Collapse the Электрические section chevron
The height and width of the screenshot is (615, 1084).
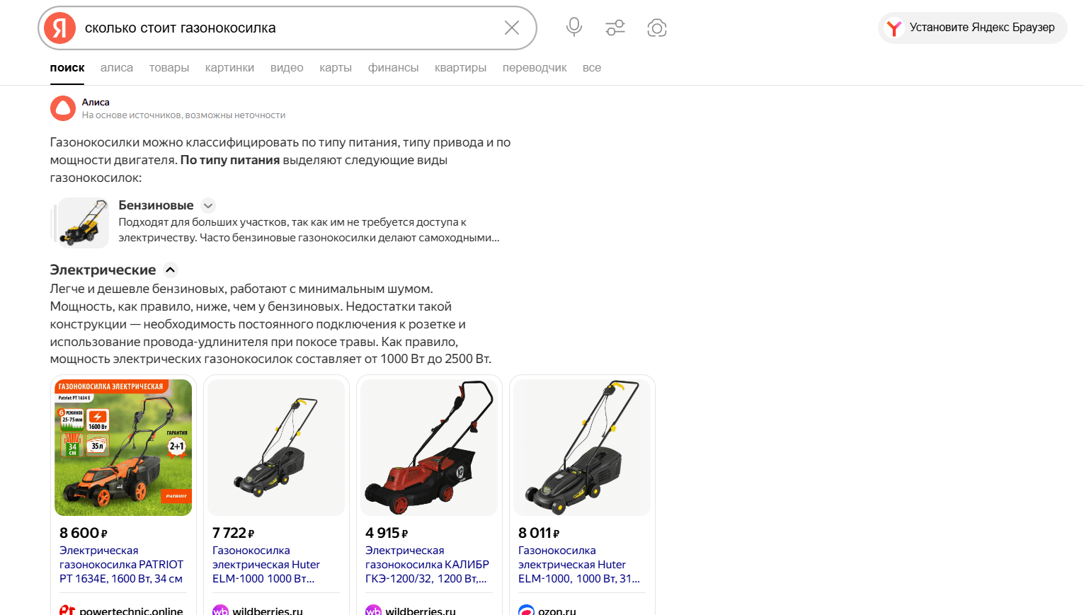click(x=171, y=270)
